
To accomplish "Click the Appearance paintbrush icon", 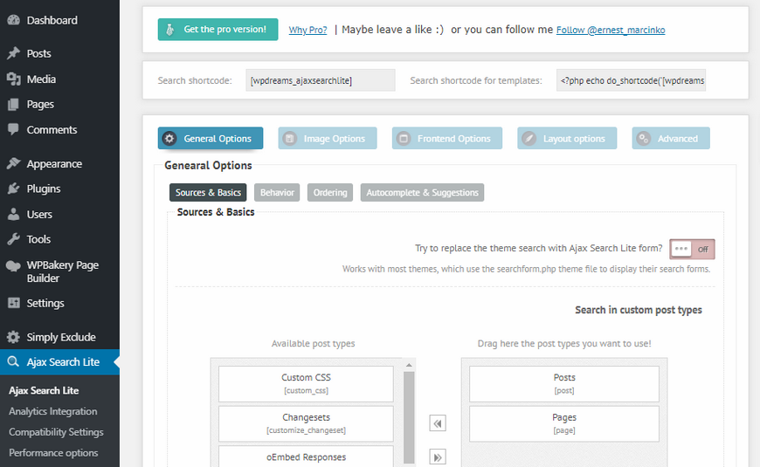I will click(14, 164).
